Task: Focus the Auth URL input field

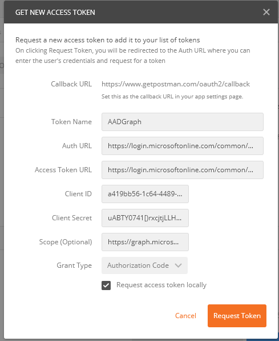Action: point(183,146)
